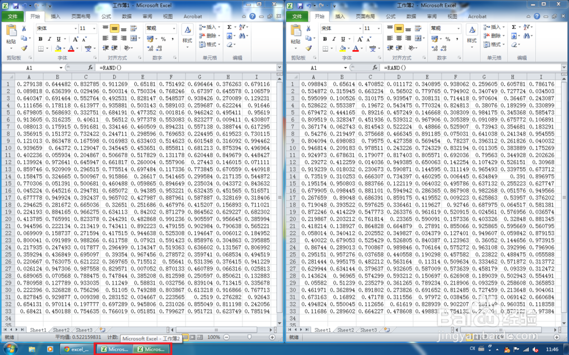Viewport: 569px width, 355px height.
Task: Open the font name dropdown in 工作簿1
Action: click(x=76, y=28)
